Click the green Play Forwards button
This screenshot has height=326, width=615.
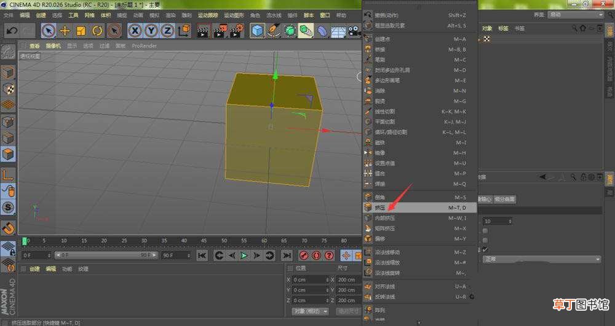click(x=244, y=255)
